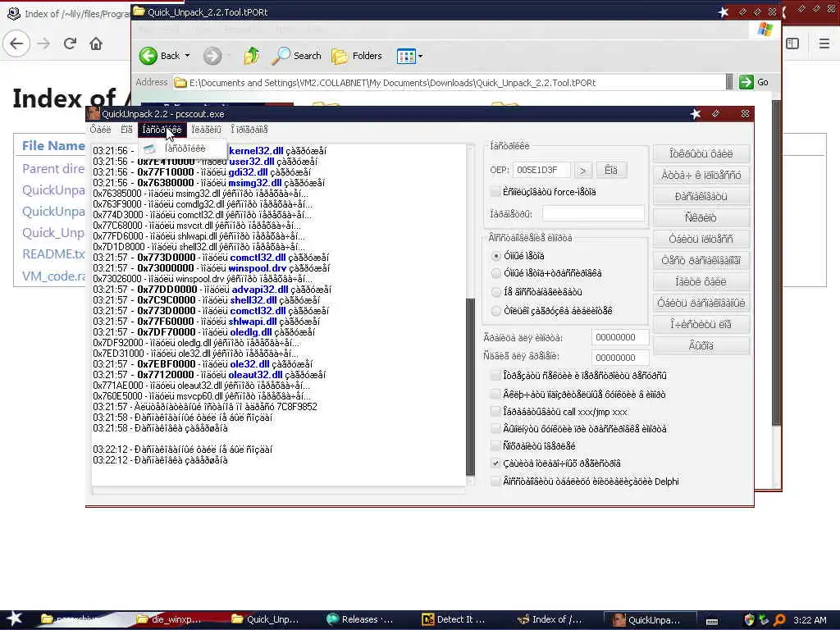Click the green Go arrow in Explorer
This screenshot has width=840, height=630.
point(746,82)
